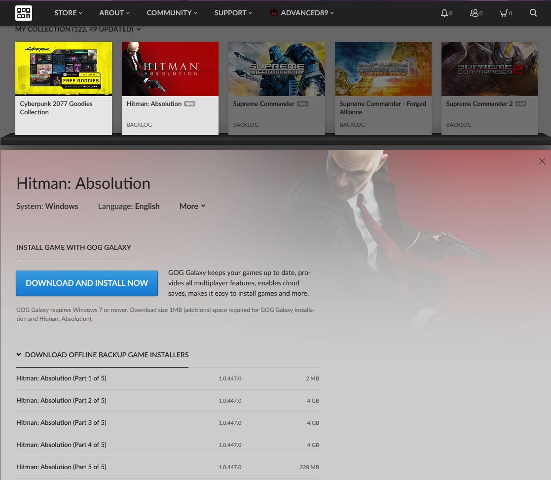
Task: Click the Supreme Commander - Forged Alliance title
Action: (383, 108)
